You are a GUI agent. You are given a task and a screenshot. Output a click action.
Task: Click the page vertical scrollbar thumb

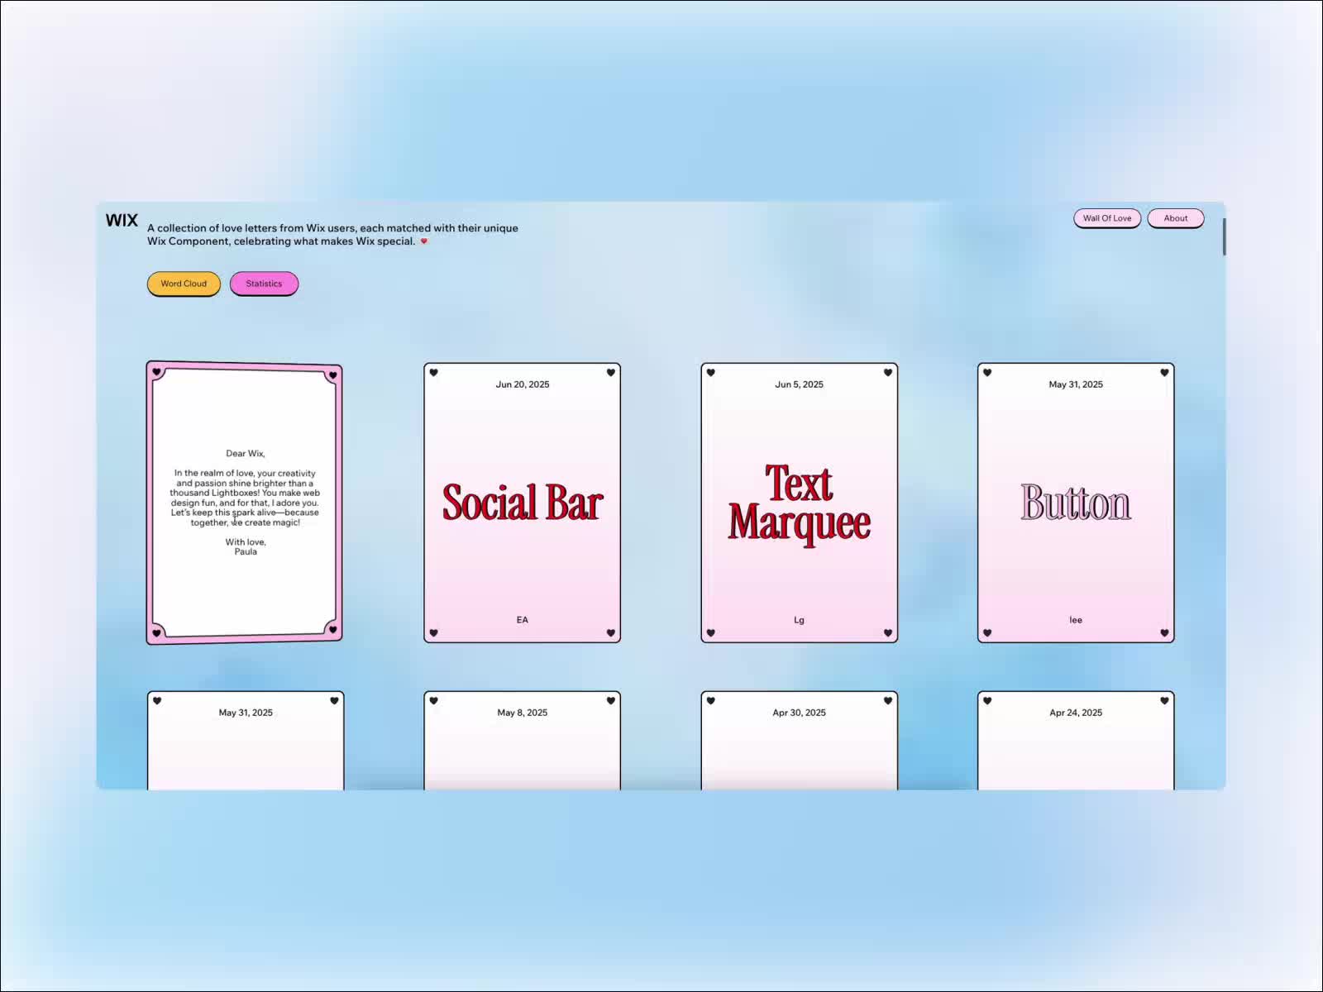[x=1223, y=237]
